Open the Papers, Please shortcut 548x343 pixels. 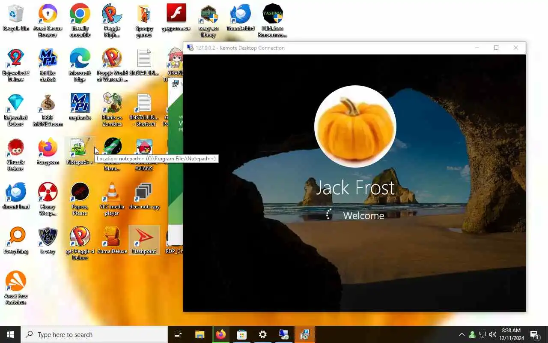click(x=80, y=199)
